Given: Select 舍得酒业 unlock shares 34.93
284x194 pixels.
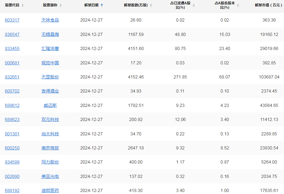Looking at the screenshot, I should (136, 91).
